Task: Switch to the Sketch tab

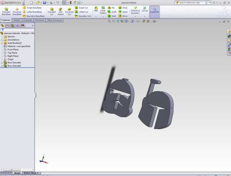Action: [x=17, y=20]
